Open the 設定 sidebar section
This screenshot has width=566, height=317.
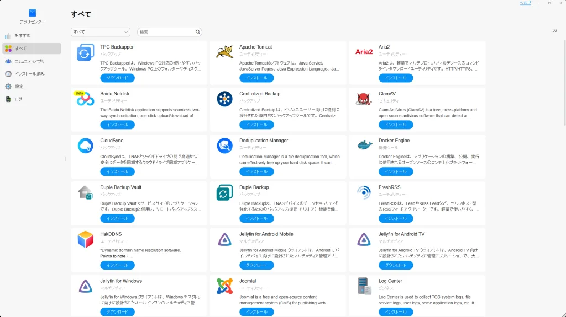[32, 87]
